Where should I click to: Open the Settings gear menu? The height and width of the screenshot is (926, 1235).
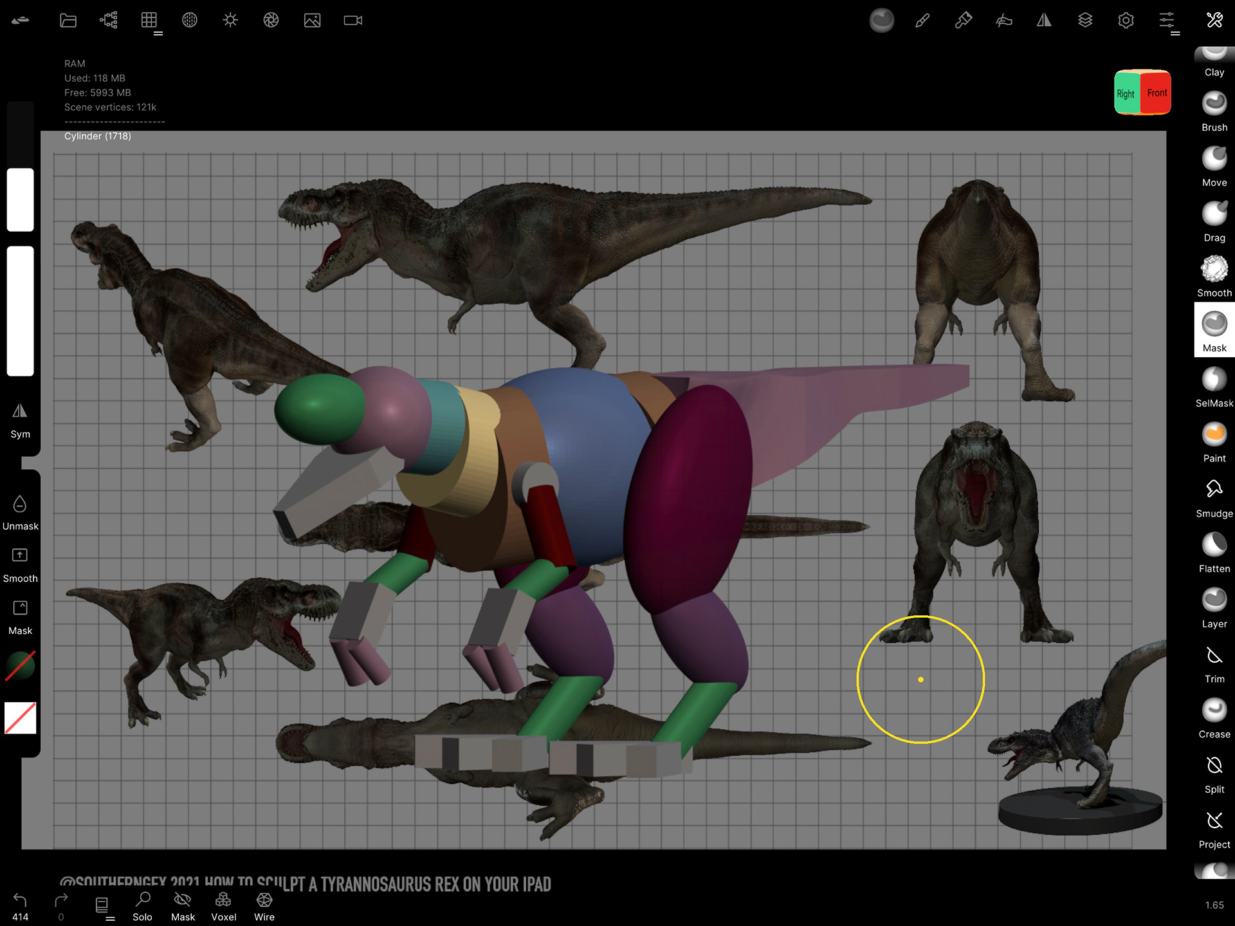[x=1126, y=21]
